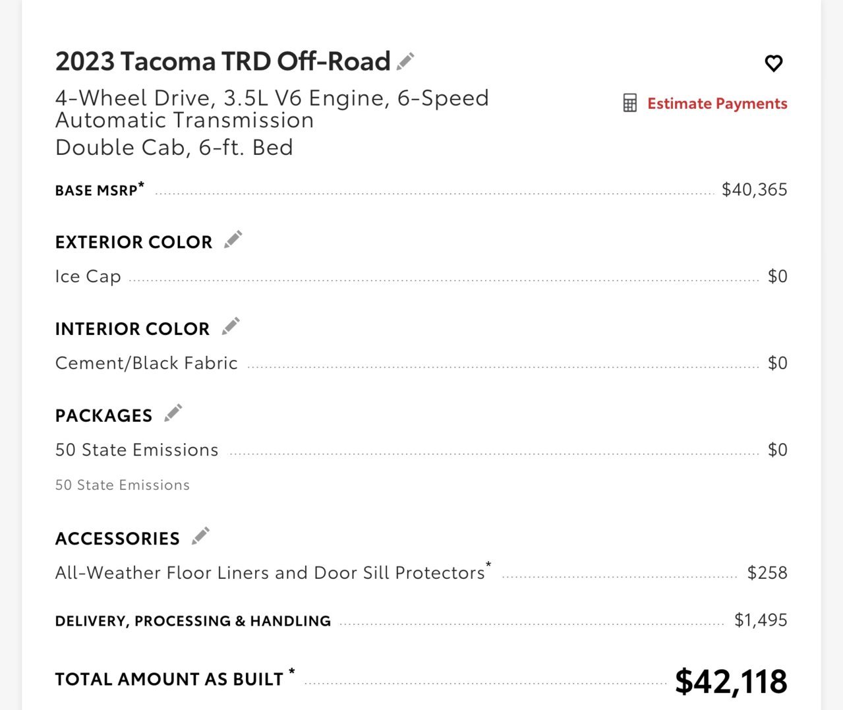Edit packages with pencil icon
The image size is (843, 710).
click(x=173, y=413)
